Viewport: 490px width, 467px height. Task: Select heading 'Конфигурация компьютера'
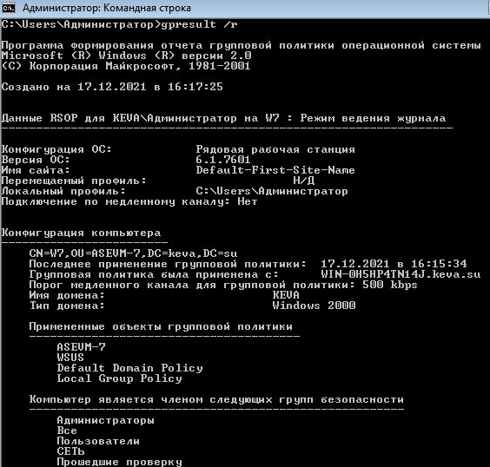pos(82,233)
